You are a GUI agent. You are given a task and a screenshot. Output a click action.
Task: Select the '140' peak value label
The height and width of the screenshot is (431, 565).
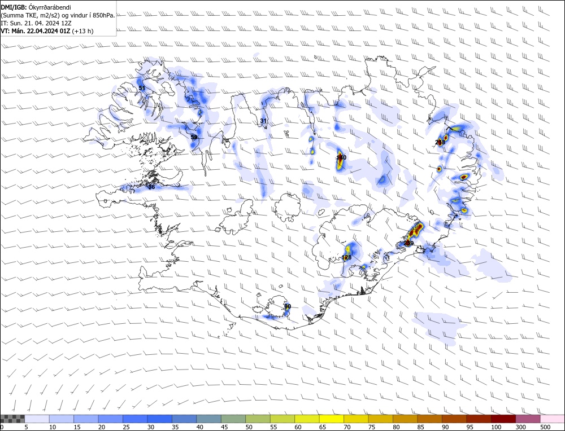point(341,157)
